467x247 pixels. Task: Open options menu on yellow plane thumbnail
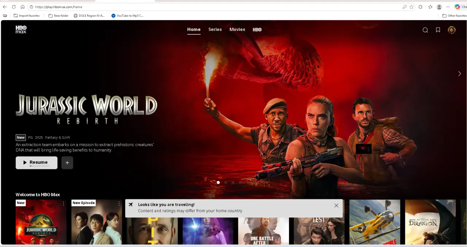point(397,204)
